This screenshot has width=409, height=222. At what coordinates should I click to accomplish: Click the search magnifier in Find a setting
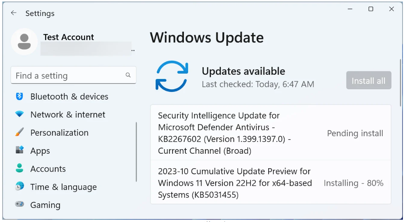click(x=128, y=75)
